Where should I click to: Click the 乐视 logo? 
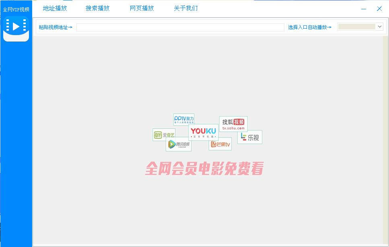click(x=250, y=137)
